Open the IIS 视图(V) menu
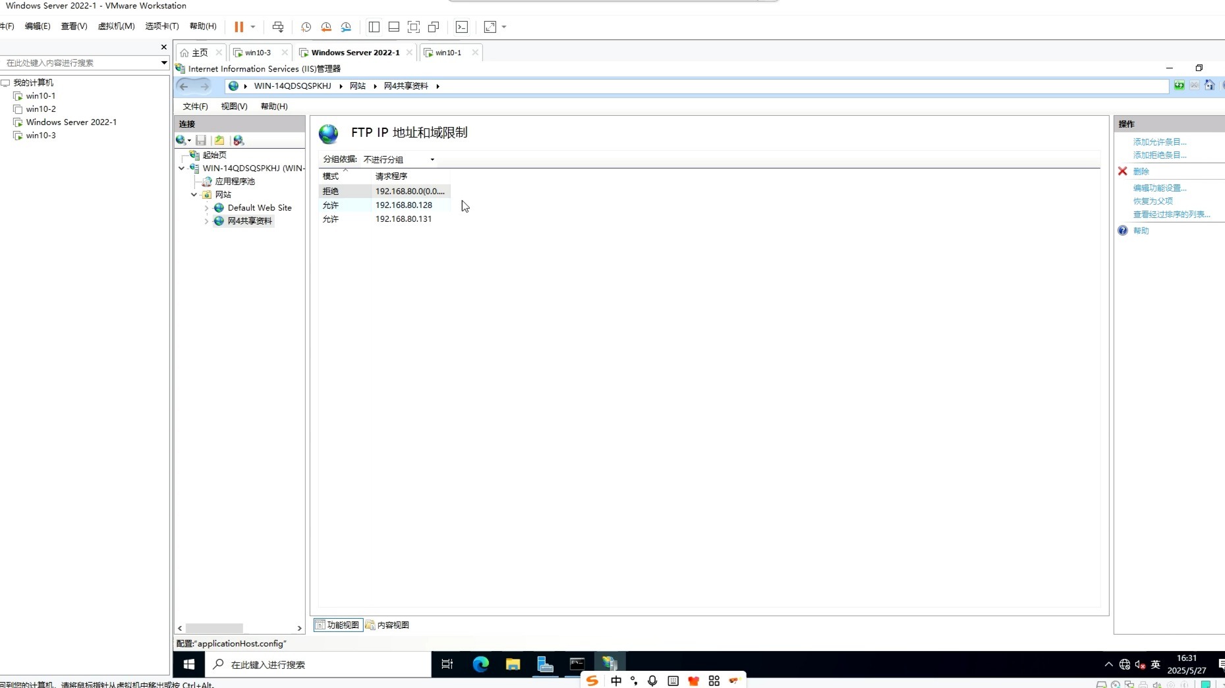The height and width of the screenshot is (688, 1225). click(x=234, y=106)
